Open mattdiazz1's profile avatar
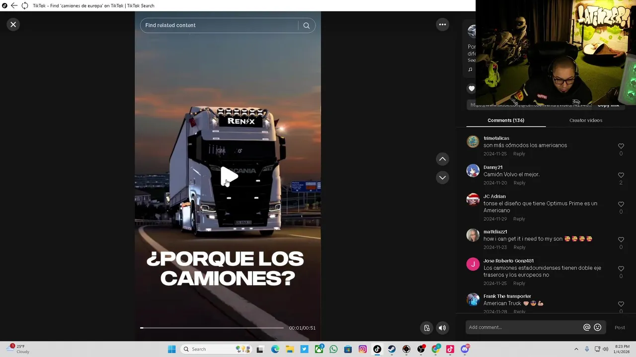The height and width of the screenshot is (357, 636). tap(473, 235)
